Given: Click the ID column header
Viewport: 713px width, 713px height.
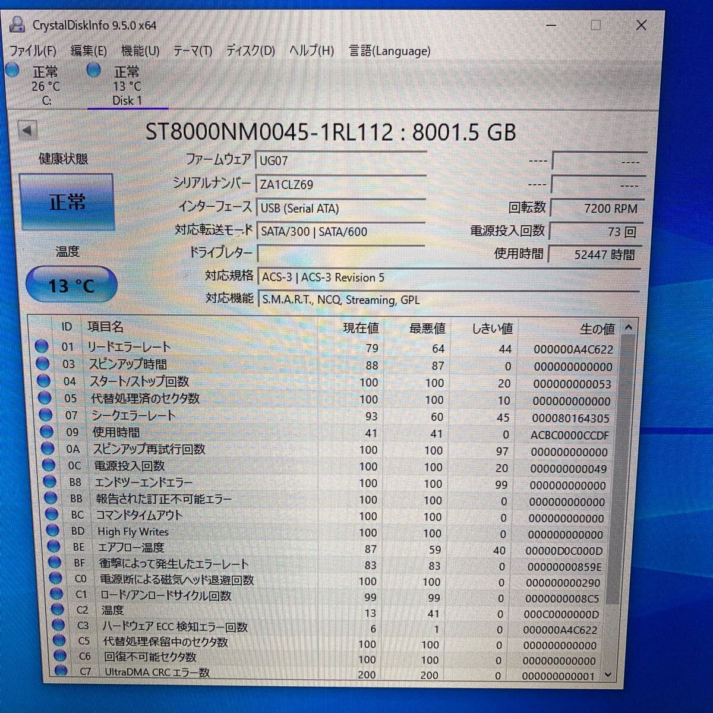Looking at the screenshot, I should coord(67,327).
